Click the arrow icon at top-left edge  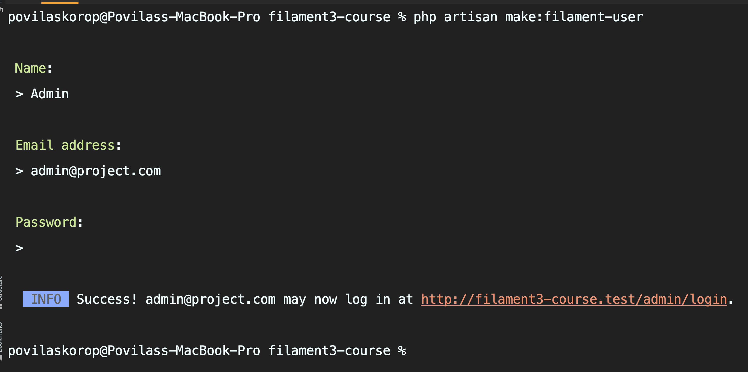(1, 9)
